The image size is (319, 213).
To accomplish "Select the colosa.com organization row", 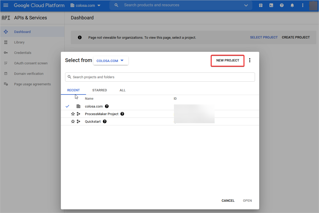I will coord(160,106).
